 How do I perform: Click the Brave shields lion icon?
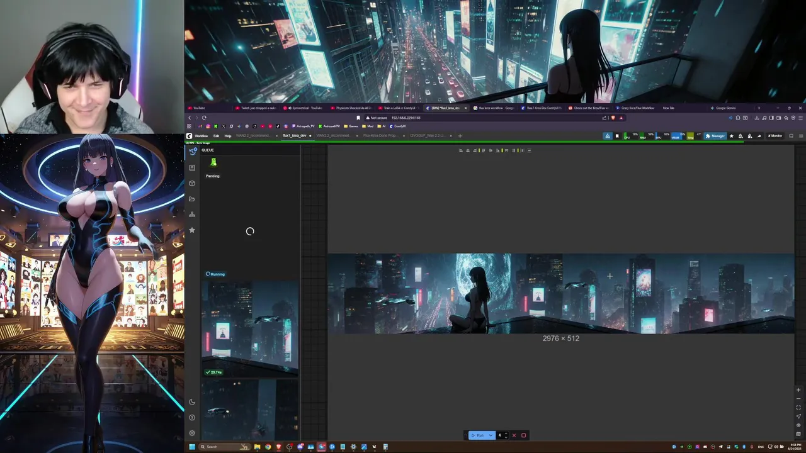[613, 118]
